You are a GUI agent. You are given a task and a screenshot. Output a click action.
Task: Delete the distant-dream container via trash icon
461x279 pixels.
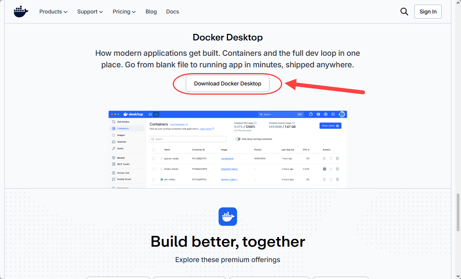[337, 169]
